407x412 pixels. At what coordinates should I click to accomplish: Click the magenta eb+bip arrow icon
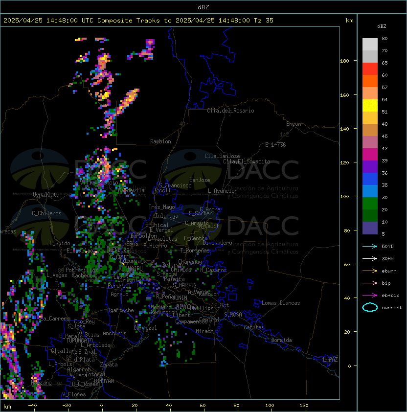click(x=370, y=296)
